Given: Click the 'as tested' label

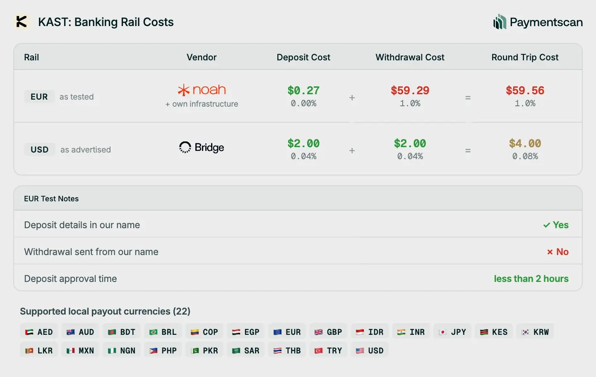Looking at the screenshot, I should click(x=77, y=97).
